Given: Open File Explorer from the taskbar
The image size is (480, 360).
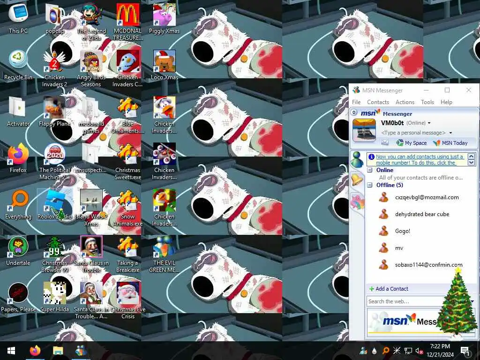Looking at the screenshot, I should click(x=58, y=351).
